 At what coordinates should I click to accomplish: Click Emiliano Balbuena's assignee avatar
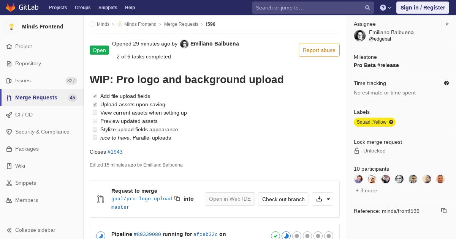[x=360, y=36]
